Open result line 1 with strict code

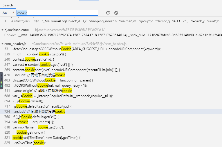111,21
